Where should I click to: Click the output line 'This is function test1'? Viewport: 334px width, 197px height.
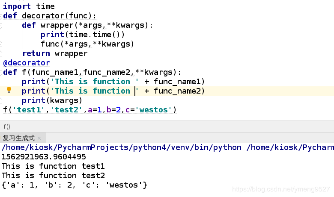click(53, 166)
